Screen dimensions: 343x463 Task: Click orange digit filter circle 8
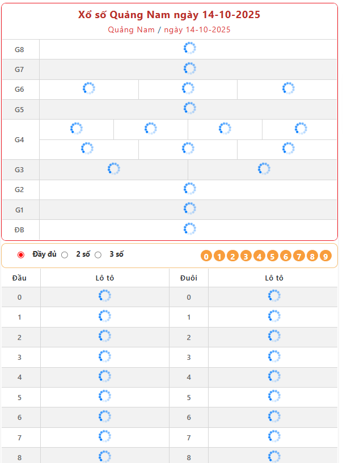point(312,256)
